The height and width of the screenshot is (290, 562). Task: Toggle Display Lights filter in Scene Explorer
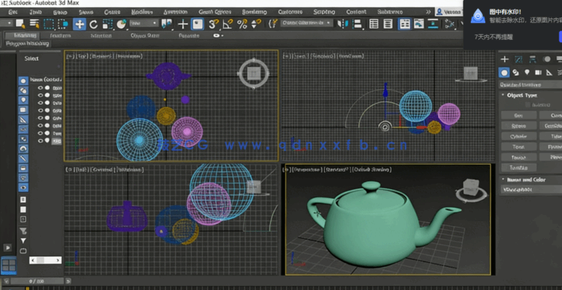[x=23, y=100]
